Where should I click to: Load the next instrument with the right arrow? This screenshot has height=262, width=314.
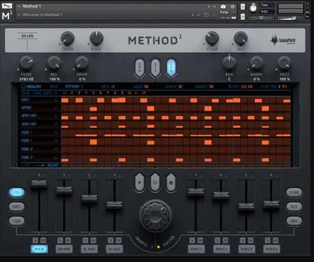(x=214, y=6)
